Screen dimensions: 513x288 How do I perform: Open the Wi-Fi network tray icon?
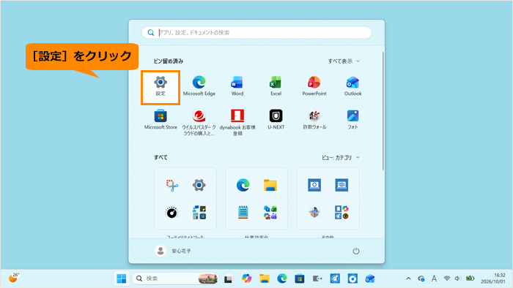(446, 278)
